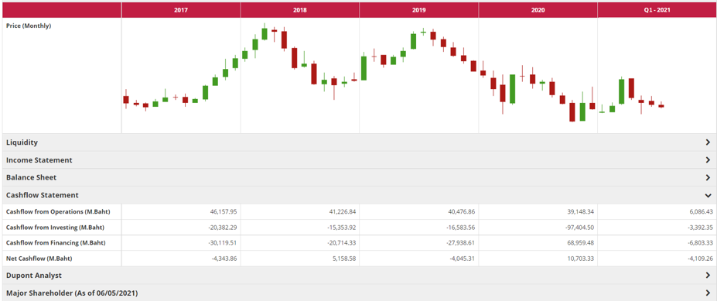Image resolution: width=717 pixels, height=305 pixels.
Task: Expand the Income Statement chevron arrow
Action: tap(708, 159)
